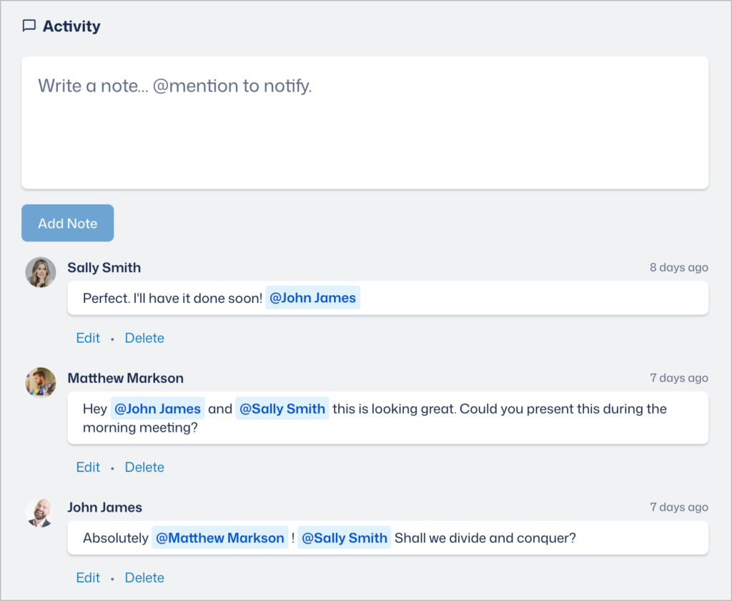Delete John James's note
The height and width of the screenshot is (601, 732).
pos(144,577)
